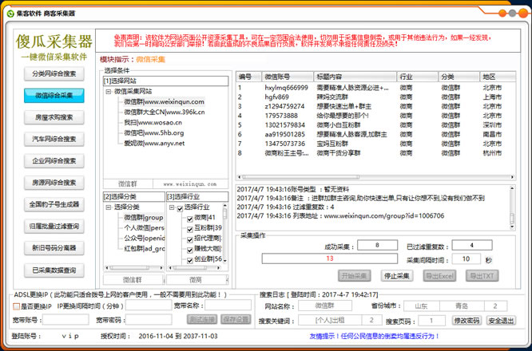532x351 pixels.
Task: Click the 微信账号 column header
Action: 285,76
